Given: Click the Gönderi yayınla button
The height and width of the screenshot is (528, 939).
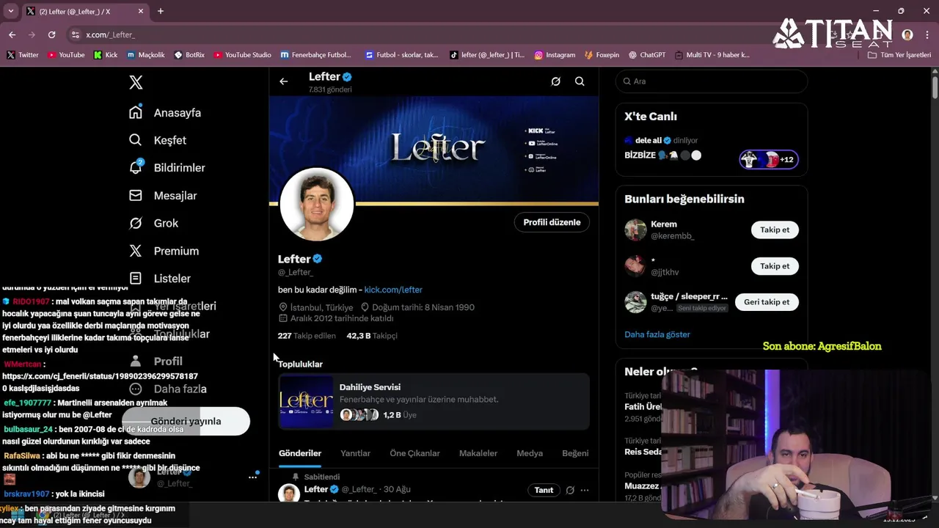Looking at the screenshot, I should pyautogui.click(x=186, y=422).
